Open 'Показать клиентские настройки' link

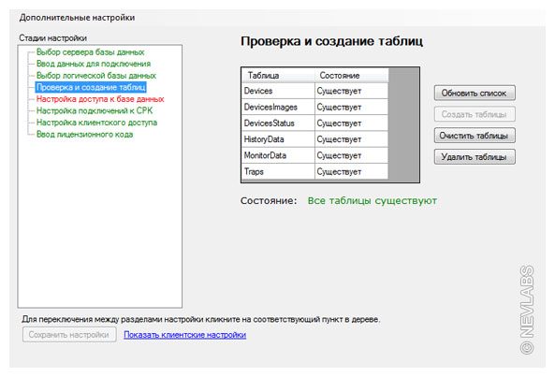coord(184,335)
